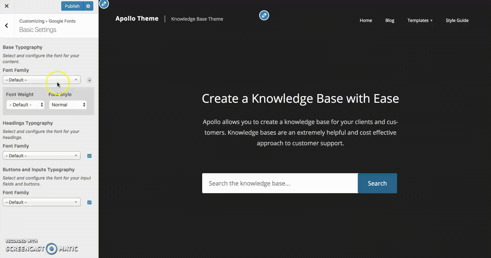Open the Font Weight dropdown

click(26, 105)
